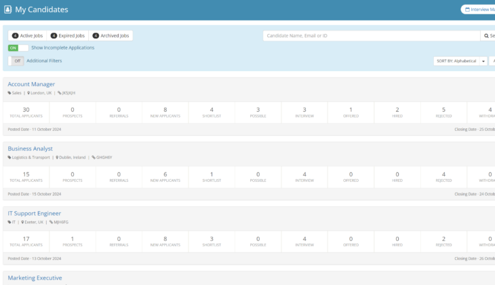This screenshot has width=495, height=285.
Task: Enable the Additional Filters toggle
Action: (x=17, y=60)
